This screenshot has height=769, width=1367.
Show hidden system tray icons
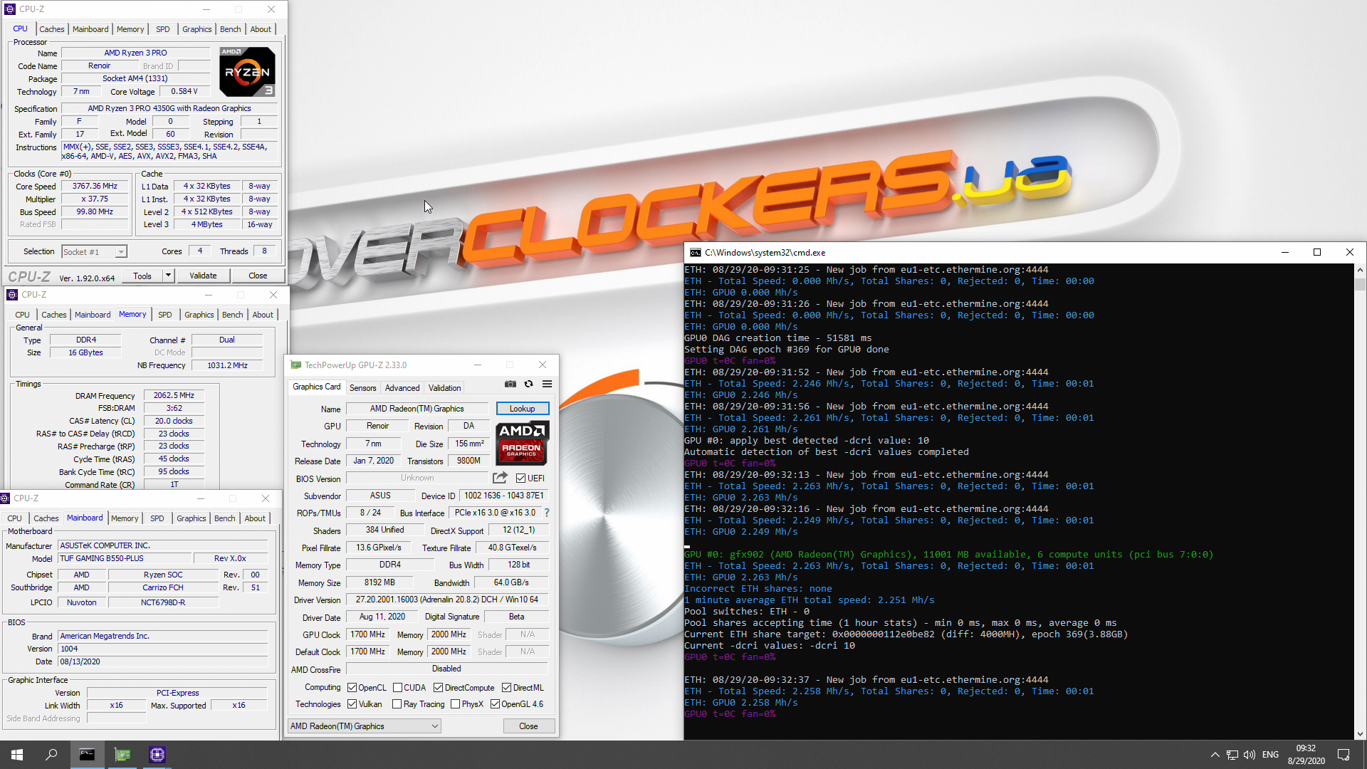point(1215,755)
